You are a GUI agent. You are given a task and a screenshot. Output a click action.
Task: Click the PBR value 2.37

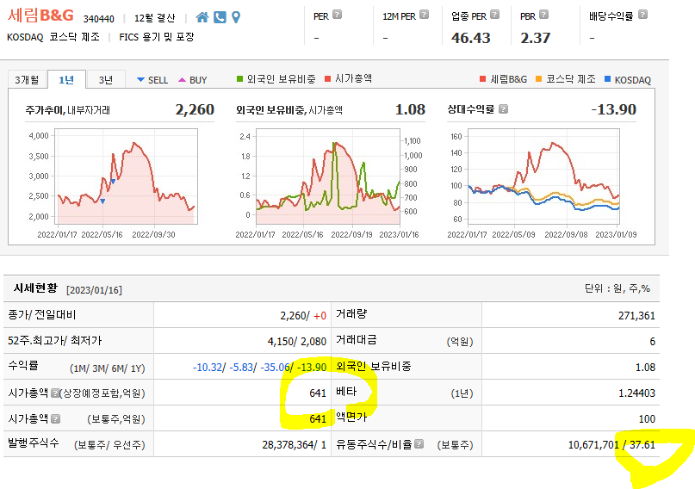[536, 38]
